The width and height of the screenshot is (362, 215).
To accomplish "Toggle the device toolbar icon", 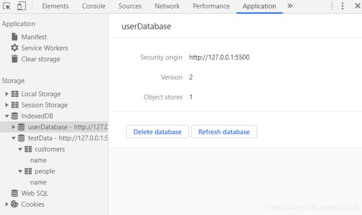I will click(22, 6).
